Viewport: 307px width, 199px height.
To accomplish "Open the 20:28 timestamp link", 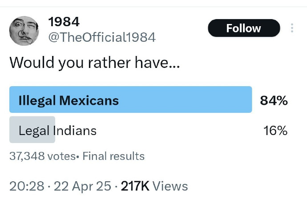I will tap(27, 186).
